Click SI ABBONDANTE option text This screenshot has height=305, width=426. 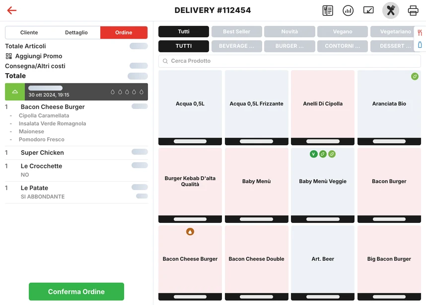pos(43,197)
